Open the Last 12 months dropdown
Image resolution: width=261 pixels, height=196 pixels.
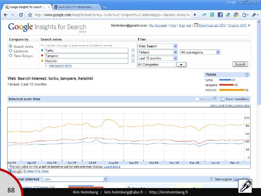tap(157, 58)
